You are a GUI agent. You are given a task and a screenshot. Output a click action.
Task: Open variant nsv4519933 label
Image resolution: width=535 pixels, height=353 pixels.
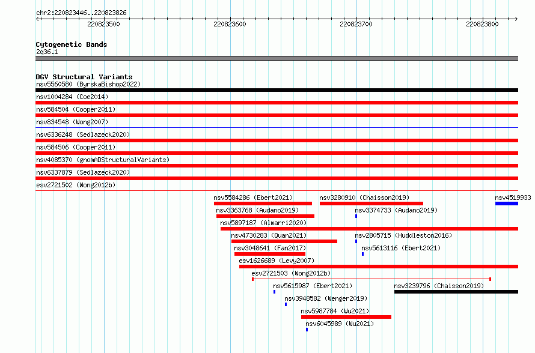tap(513, 198)
